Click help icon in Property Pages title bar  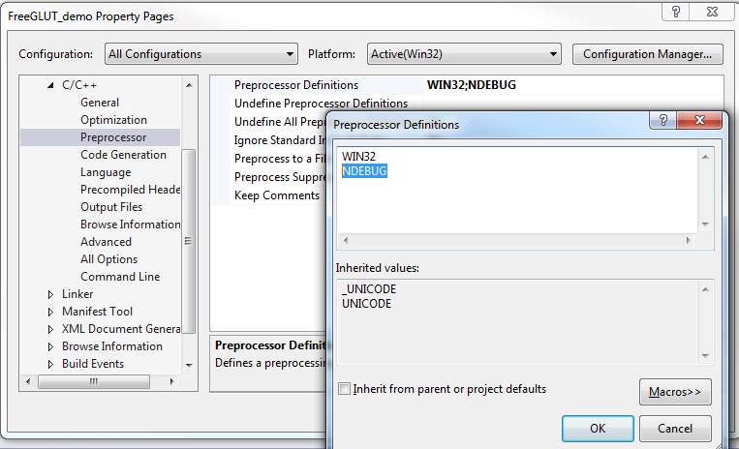[x=676, y=12]
